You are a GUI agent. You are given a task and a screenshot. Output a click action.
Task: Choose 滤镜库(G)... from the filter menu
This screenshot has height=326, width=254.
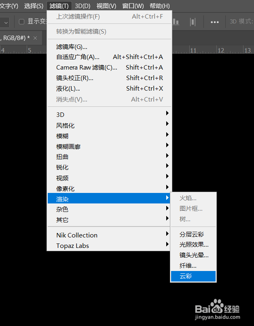coord(109,47)
